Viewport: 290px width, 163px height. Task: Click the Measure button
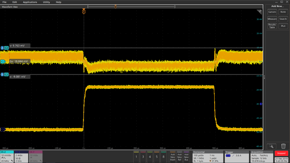[272, 19]
